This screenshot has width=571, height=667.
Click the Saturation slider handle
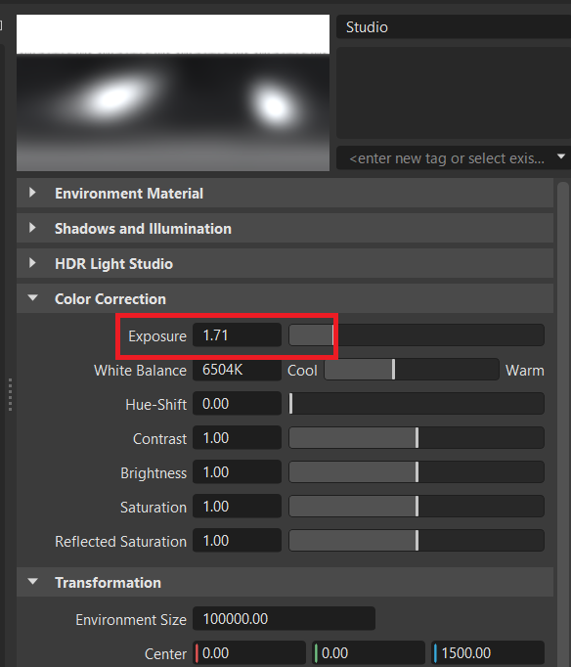(417, 507)
